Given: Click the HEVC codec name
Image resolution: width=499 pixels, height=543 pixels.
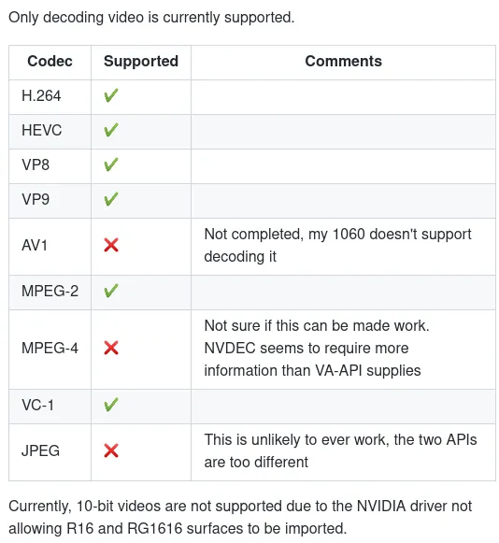Looking at the screenshot, I should [41, 131].
